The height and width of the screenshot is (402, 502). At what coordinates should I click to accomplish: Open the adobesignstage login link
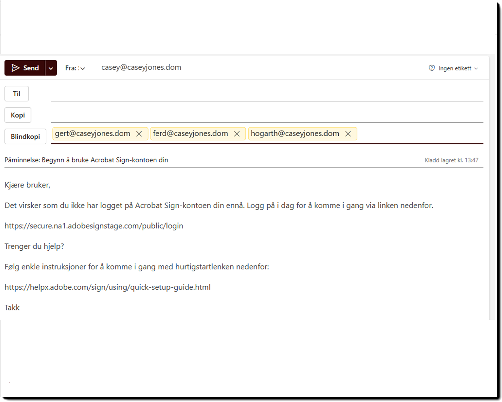[x=94, y=226]
